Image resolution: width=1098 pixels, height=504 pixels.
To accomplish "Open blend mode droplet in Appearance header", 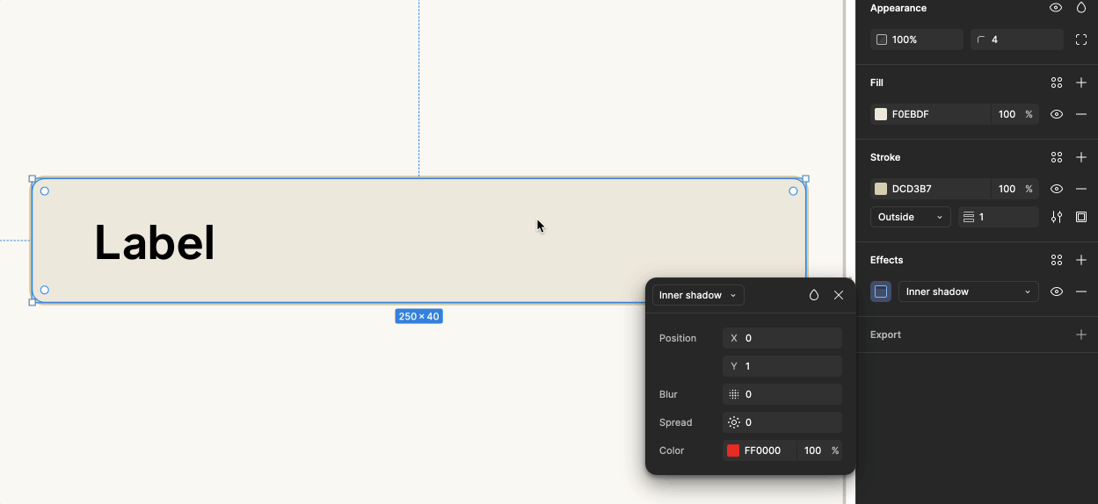I will [x=1081, y=8].
